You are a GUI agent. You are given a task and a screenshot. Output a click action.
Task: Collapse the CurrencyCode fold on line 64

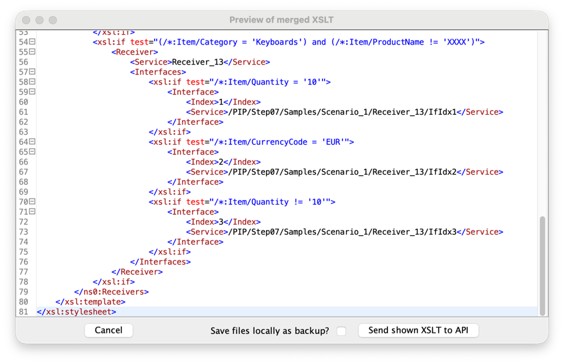tap(33, 142)
